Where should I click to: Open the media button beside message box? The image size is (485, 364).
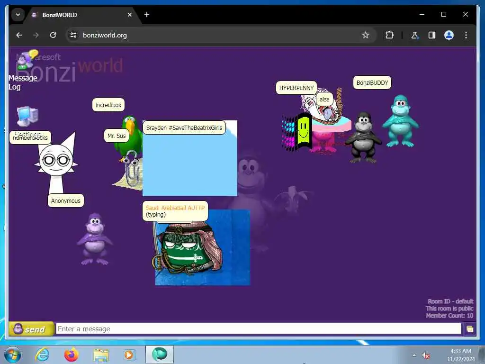(469, 329)
